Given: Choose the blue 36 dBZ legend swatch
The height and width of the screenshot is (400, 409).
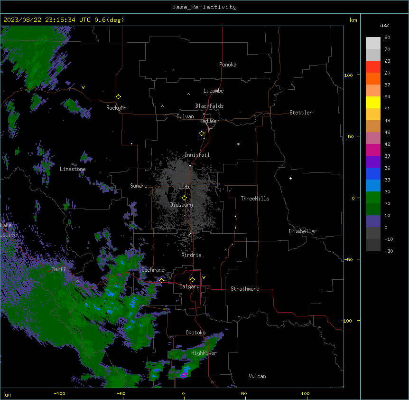Looking at the screenshot, I should tap(373, 173).
